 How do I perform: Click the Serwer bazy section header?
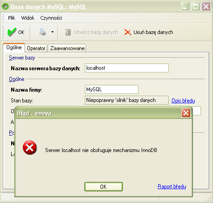(22, 58)
